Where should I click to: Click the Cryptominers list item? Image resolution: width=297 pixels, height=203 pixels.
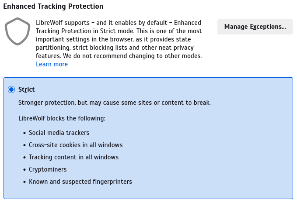pyautogui.click(x=48, y=169)
